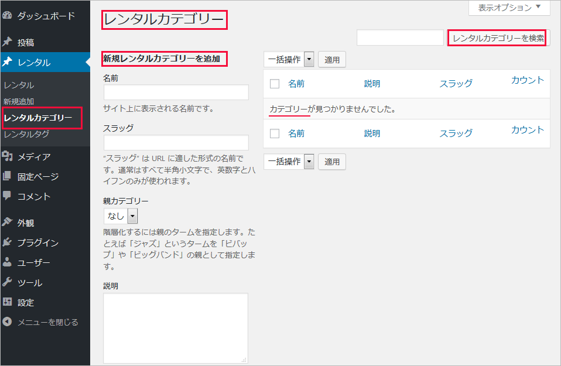
Task: Open the top 一括操作 bulk actions dropdown
Action: [289, 60]
